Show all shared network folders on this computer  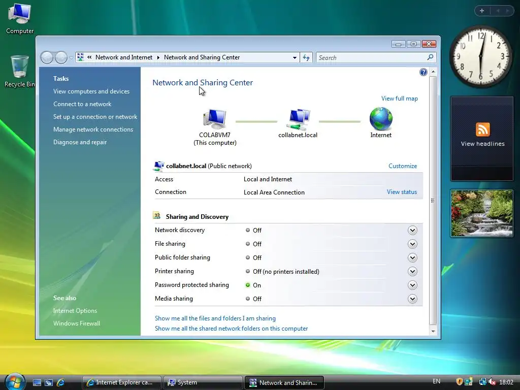coord(231,329)
